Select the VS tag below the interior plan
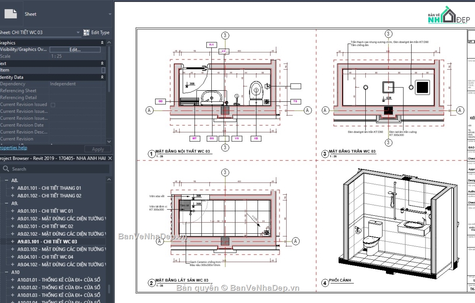 (237, 138)
